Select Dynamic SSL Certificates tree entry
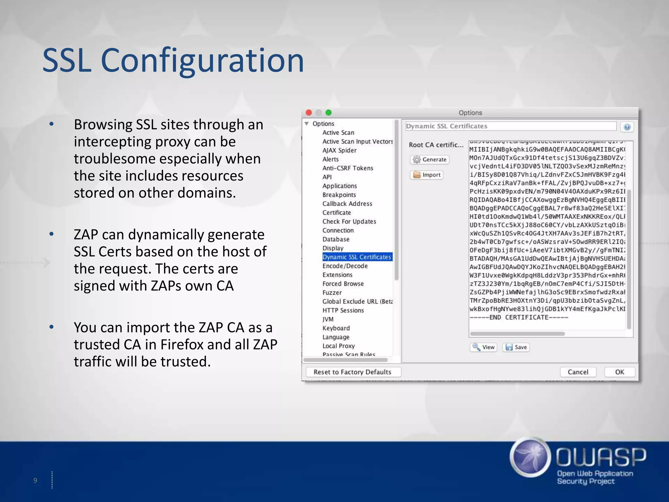 coord(357,257)
